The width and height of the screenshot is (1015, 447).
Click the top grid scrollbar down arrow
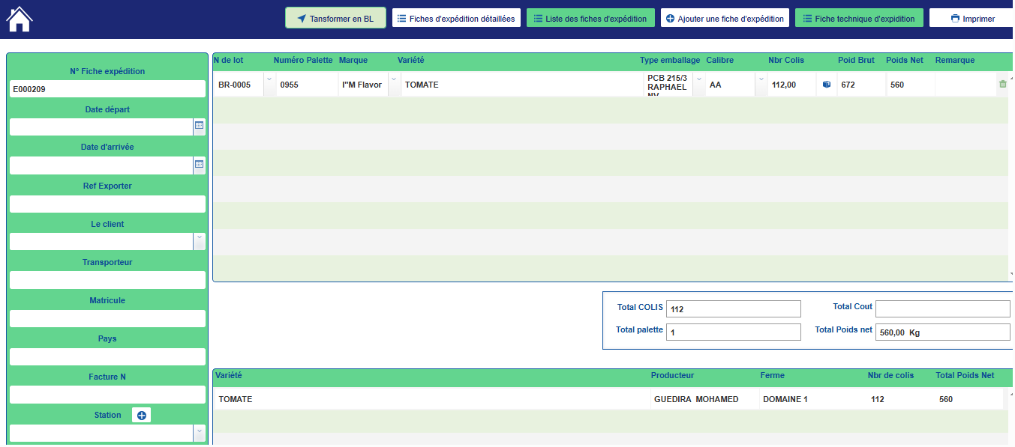[x=1011, y=275]
